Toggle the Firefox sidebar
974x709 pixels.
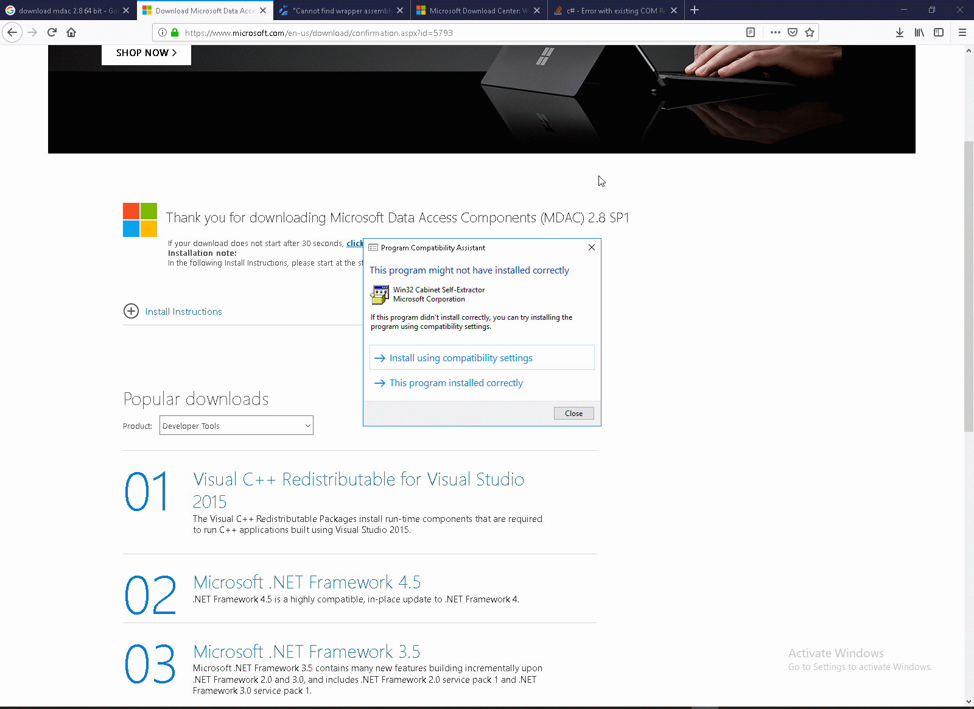(x=939, y=32)
